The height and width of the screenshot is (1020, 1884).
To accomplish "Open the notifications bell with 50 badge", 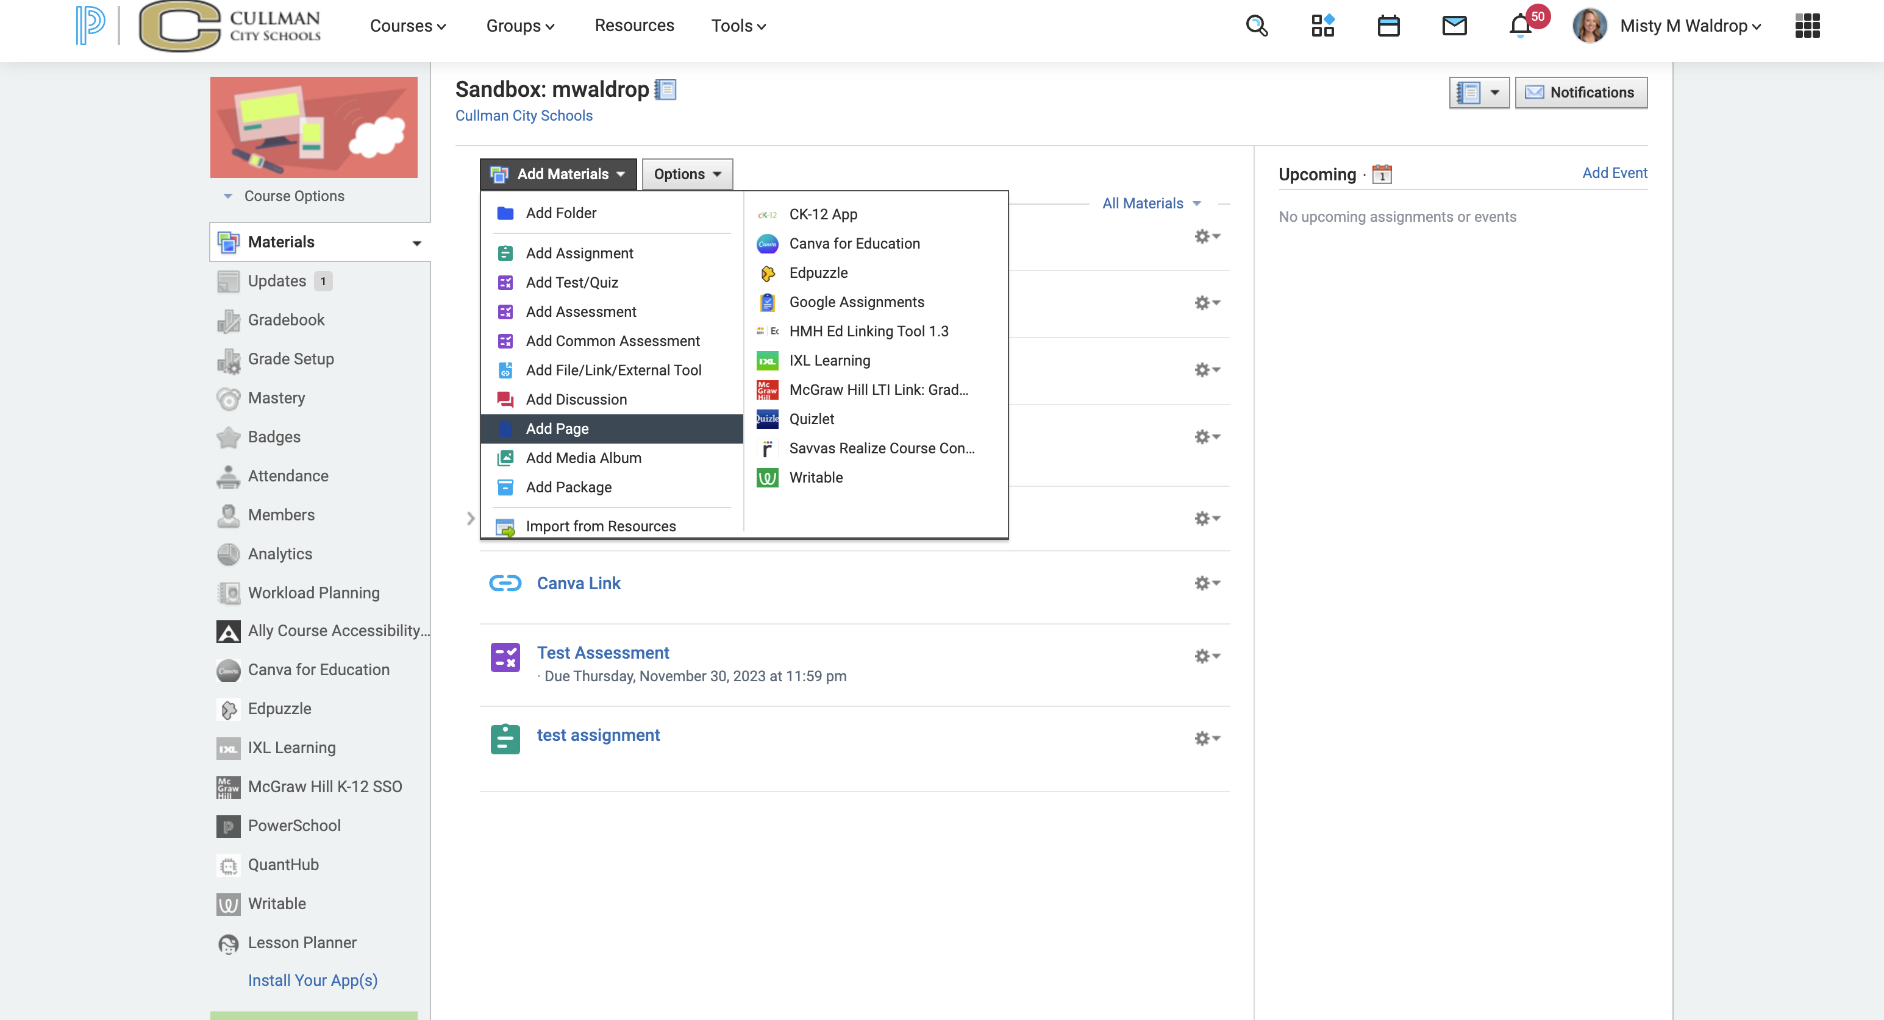I will click(x=1521, y=26).
